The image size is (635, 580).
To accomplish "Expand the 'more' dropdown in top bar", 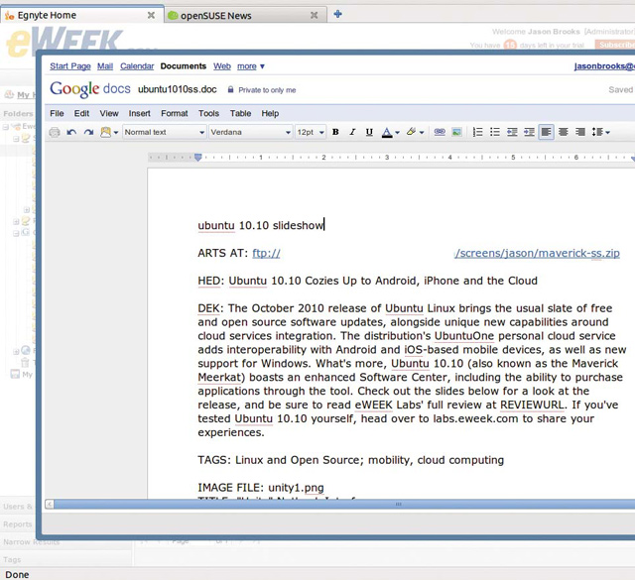I will click(x=251, y=66).
